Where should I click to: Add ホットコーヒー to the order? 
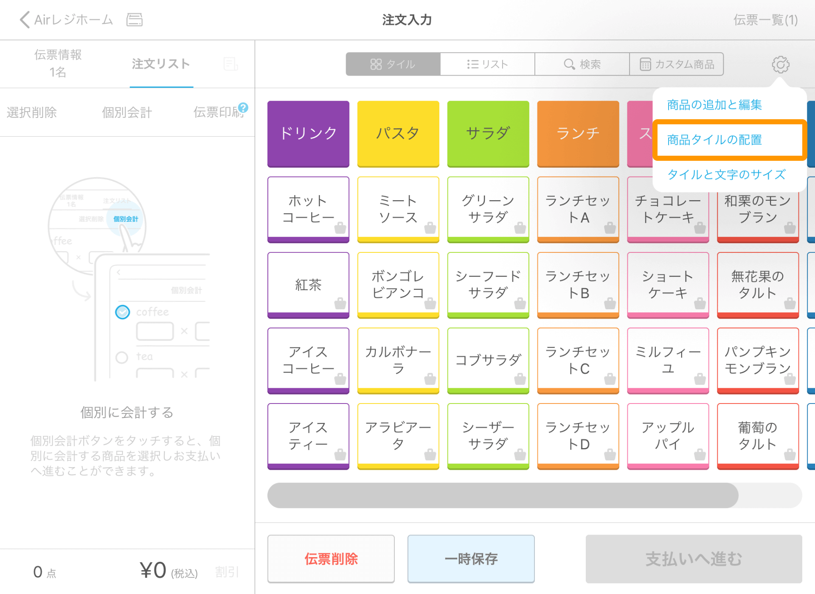[x=309, y=210]
